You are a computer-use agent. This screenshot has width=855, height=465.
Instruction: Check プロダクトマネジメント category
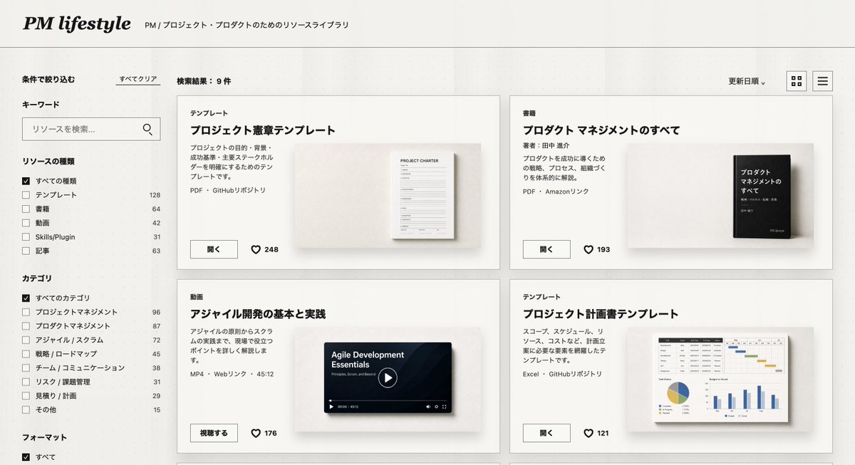26,326
